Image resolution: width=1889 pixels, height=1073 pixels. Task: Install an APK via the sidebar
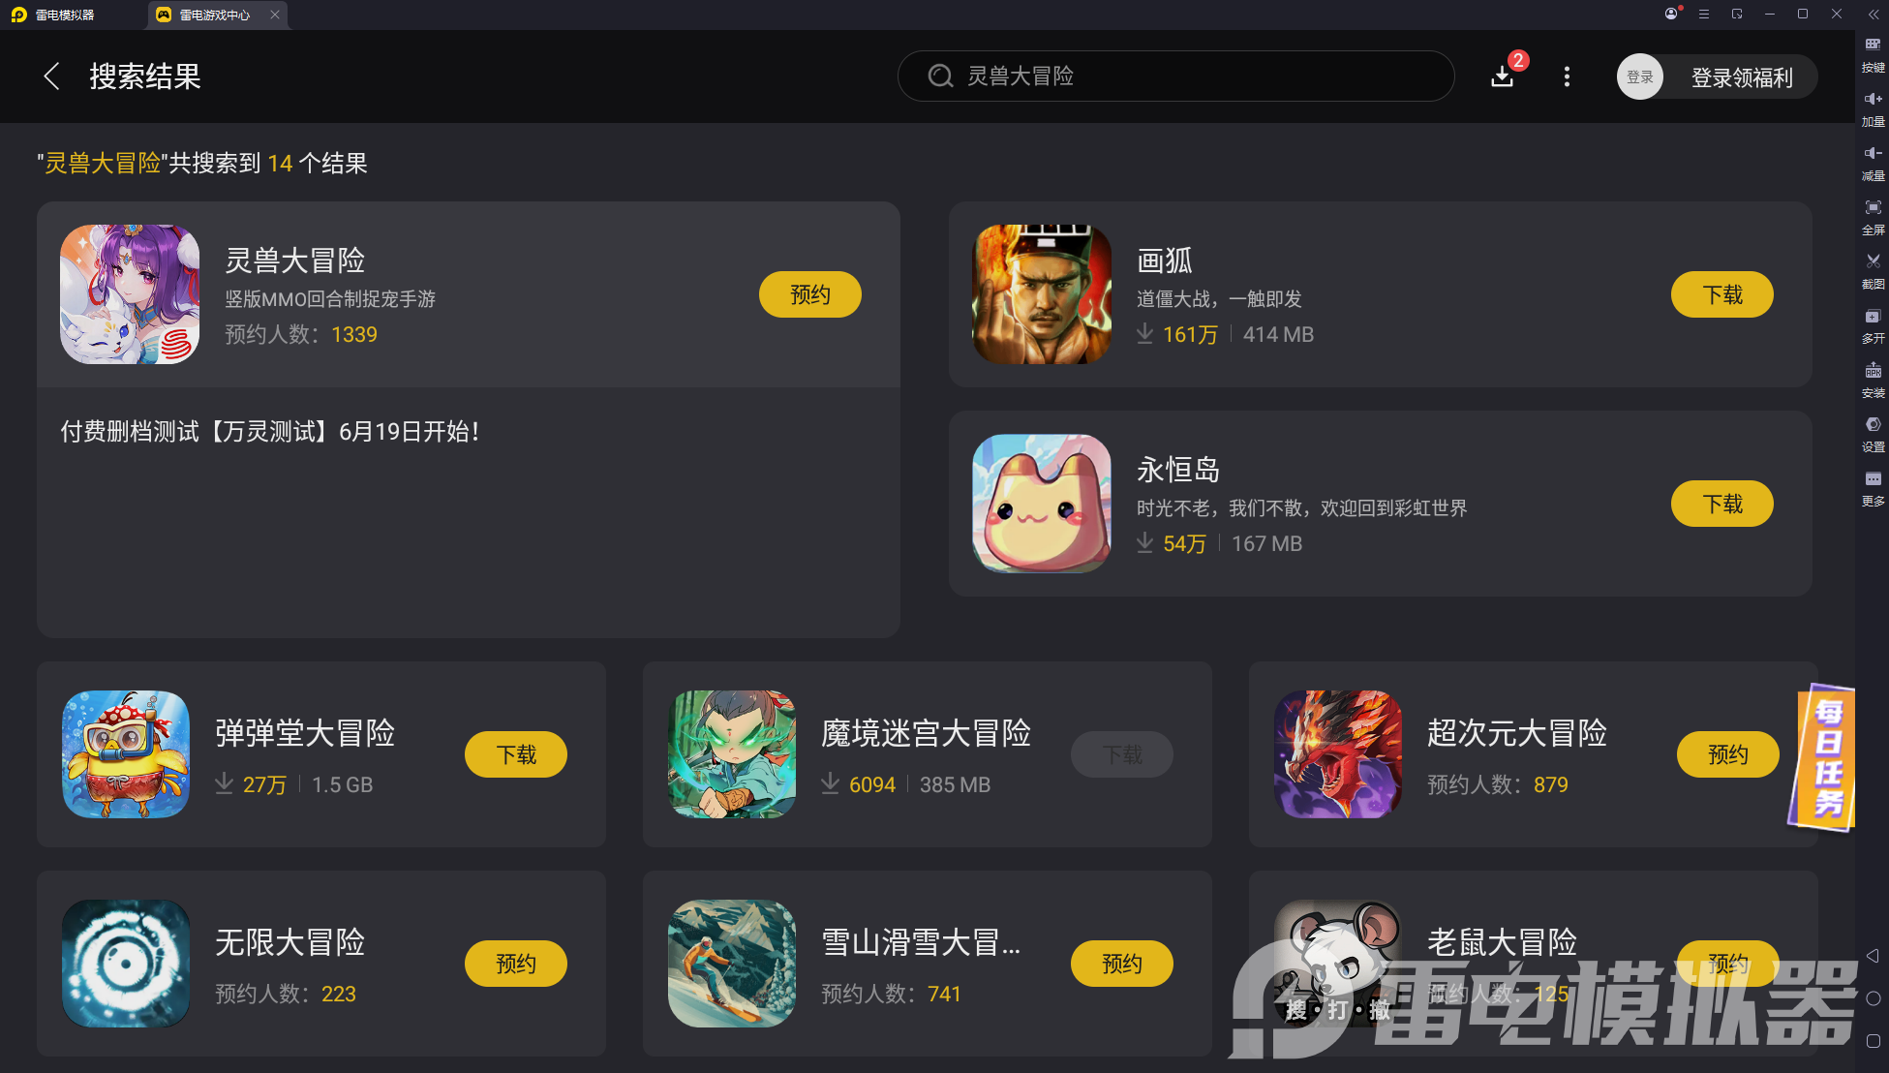tap(1873, 380)
